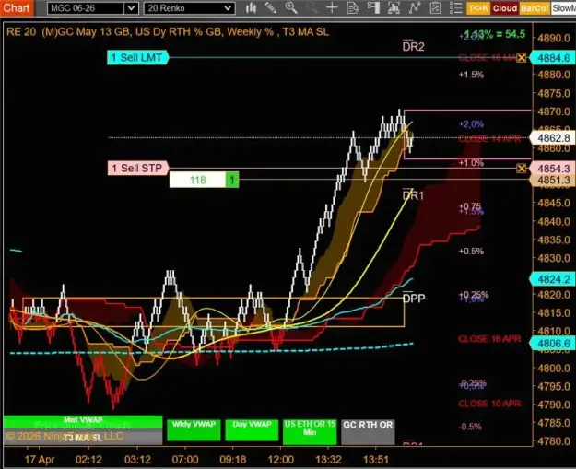Toggle the grey GC RTH OR button
The image size is (576, 469).
tap(368, 431)
